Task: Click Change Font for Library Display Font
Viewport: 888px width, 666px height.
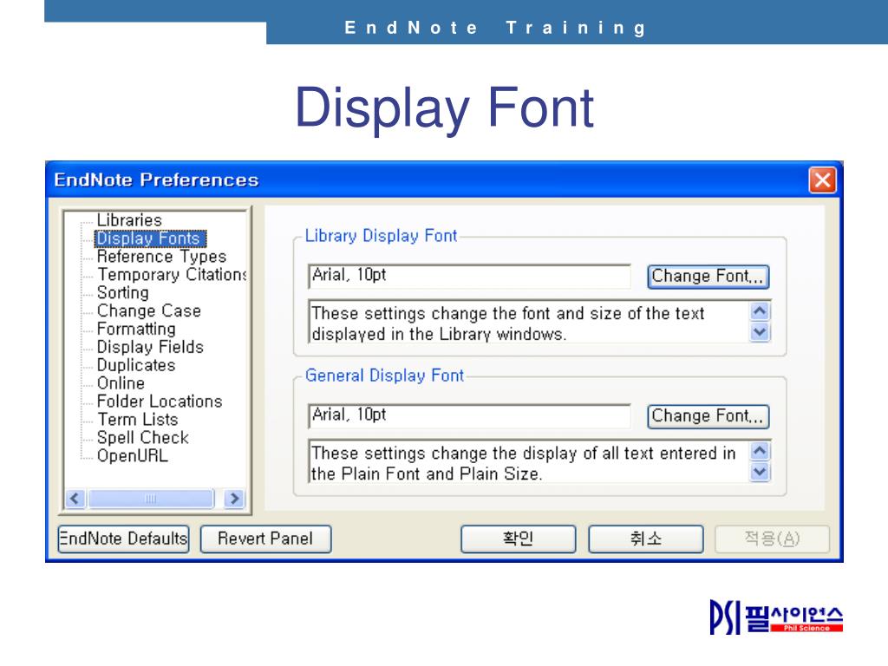Action: pos(708,277)
